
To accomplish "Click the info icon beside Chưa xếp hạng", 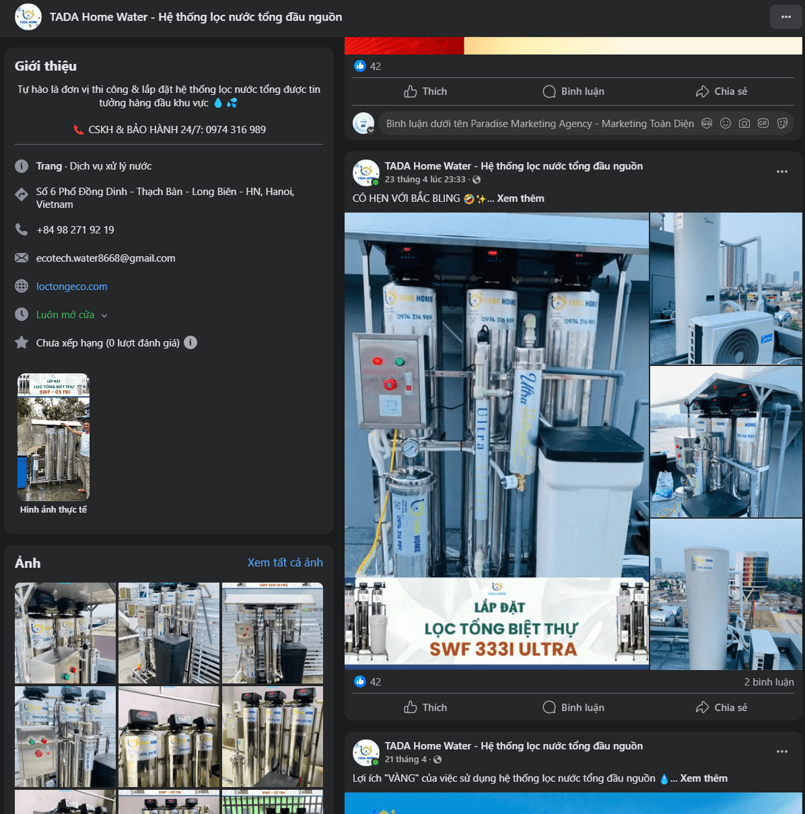I will tap(190, 342).
